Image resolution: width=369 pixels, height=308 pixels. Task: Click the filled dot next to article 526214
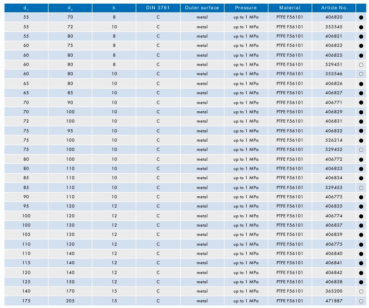(361, 140)
